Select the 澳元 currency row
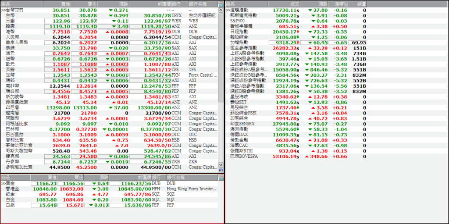The width and height of the screenshot is (449, 224). coord(109,53)
